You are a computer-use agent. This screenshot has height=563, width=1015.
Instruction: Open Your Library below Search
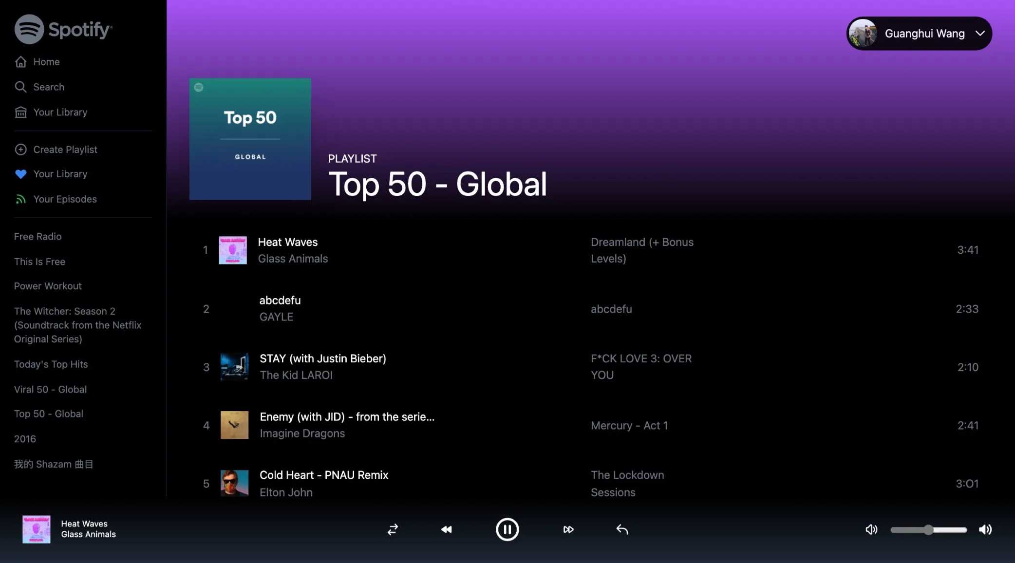(x=60, y=112)
